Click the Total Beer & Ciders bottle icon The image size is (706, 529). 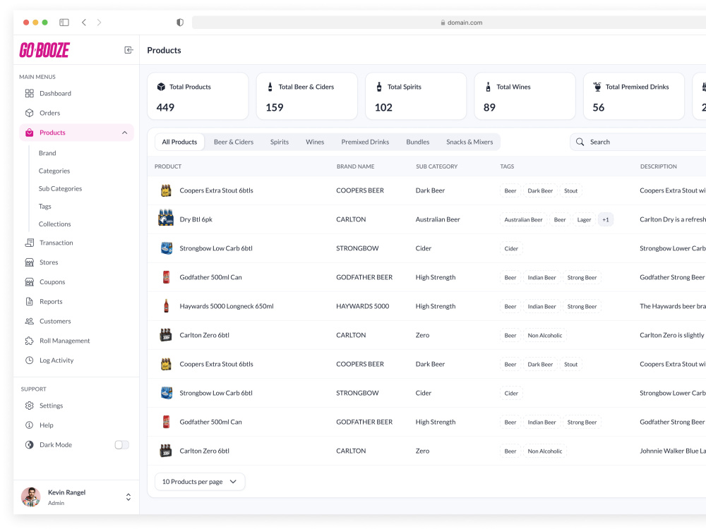270,87
